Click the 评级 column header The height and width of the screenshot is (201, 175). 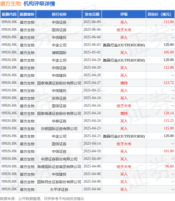click(124, 14)
